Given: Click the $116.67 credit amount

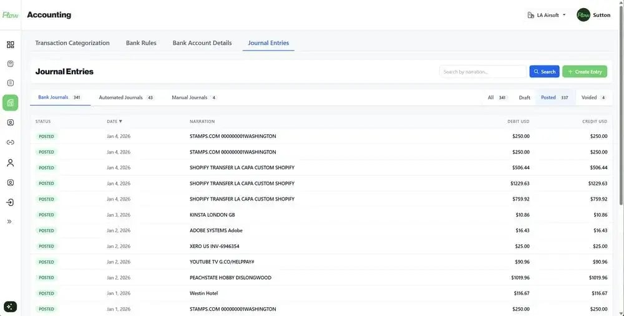Looking at the screenshot, I should pyautogui.click(x=599, y=294).
